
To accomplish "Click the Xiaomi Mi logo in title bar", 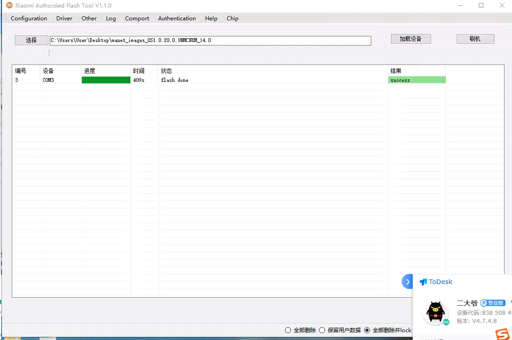I will pos(9,5).
